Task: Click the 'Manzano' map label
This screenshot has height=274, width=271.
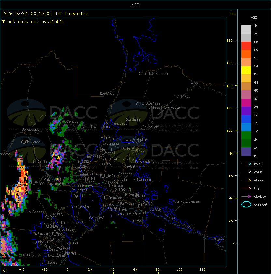Action: pos(27,254)
